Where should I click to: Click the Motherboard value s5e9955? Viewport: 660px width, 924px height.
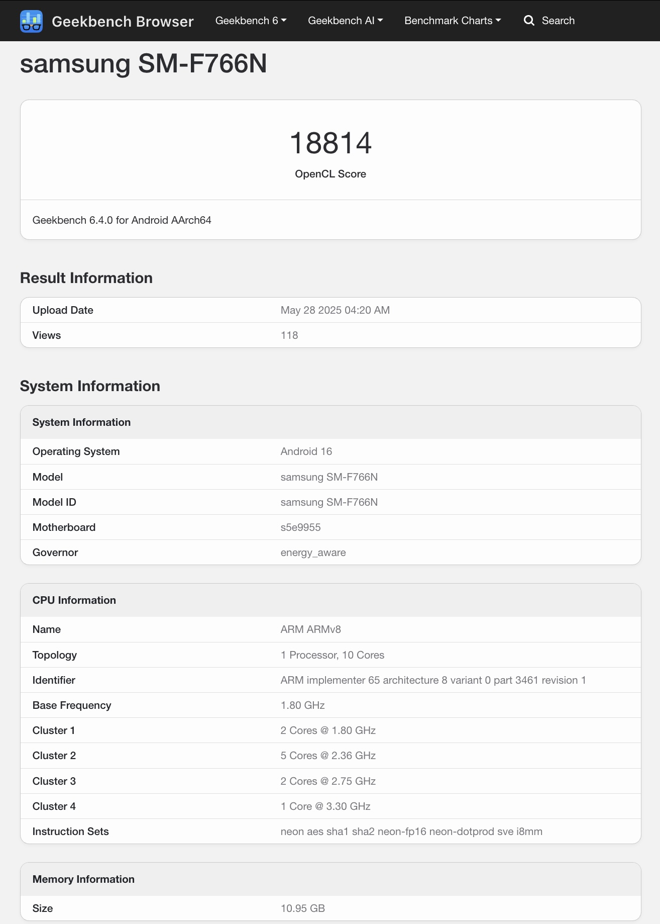[x=300, y=527]
